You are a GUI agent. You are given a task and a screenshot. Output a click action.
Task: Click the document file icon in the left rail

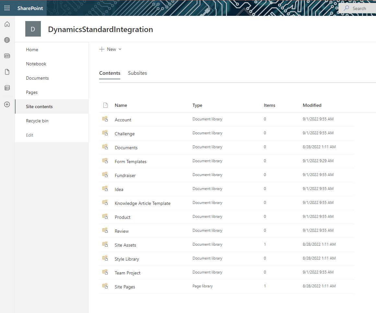tap(7, 72)
